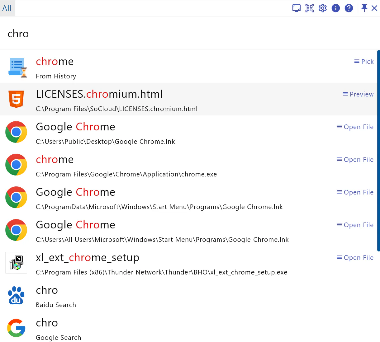This screenshot has height=342, width=380.
Task: Click Pick action for chrome history
Action: pyautogui.click(x=364, y=62)
